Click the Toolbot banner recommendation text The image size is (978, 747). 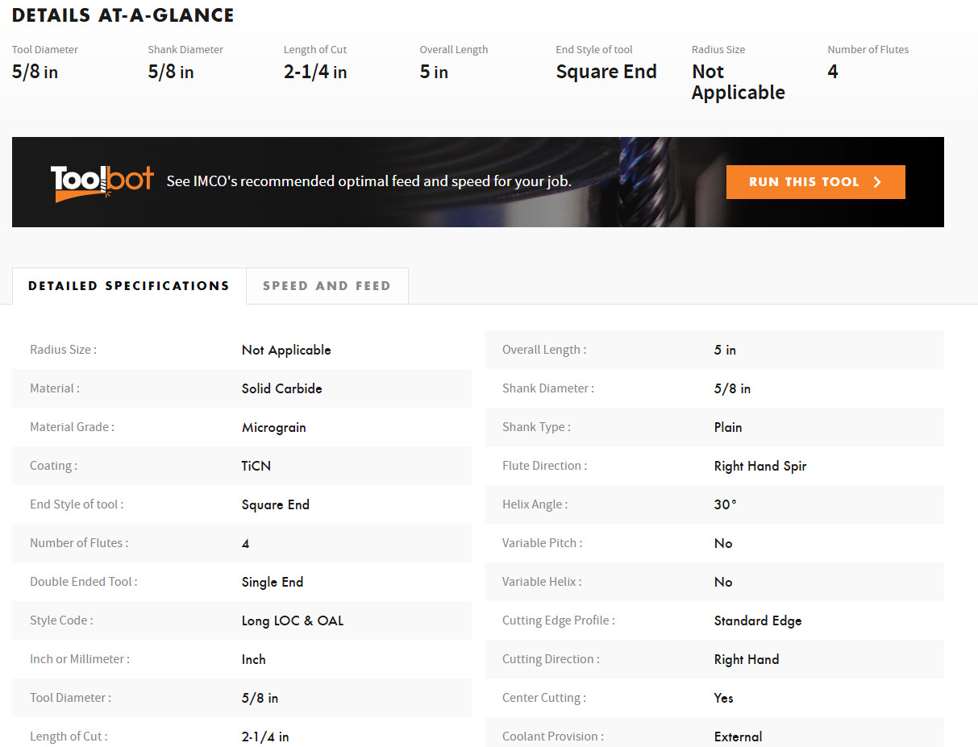coord(369,181)
